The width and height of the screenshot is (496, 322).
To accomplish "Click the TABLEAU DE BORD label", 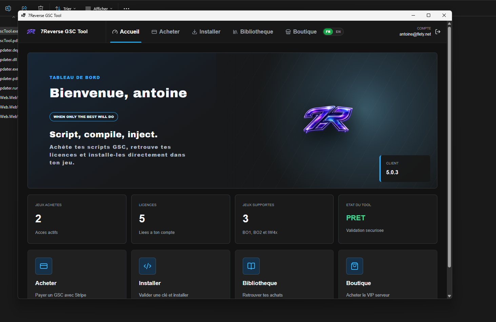I will (x=75, y=78).
